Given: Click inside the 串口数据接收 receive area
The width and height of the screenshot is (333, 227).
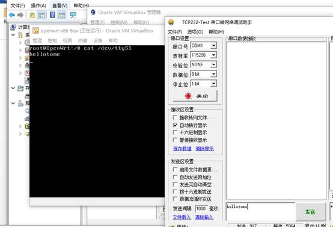Looking at the screenshot, I should (x=276, y=120).
